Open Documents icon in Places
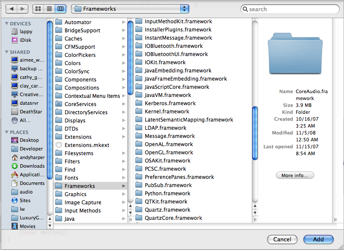344x250 pixels. click(15, 183)
